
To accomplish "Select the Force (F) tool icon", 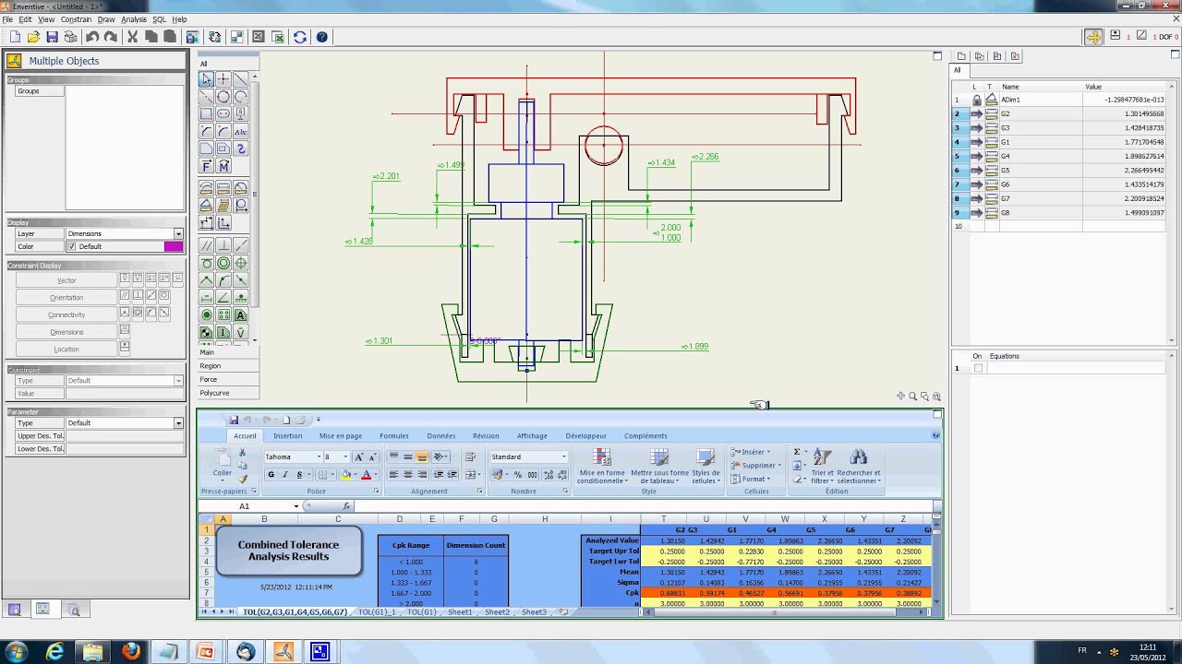I will 206,166.
